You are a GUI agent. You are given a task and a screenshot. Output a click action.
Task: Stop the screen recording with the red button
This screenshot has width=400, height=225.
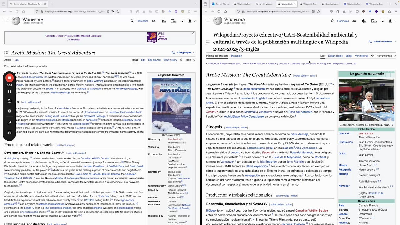point(9,78)
